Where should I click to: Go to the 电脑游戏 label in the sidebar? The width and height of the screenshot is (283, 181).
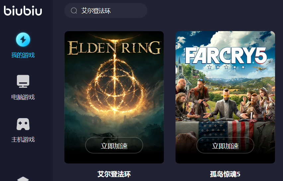click(x=23, y=97)
